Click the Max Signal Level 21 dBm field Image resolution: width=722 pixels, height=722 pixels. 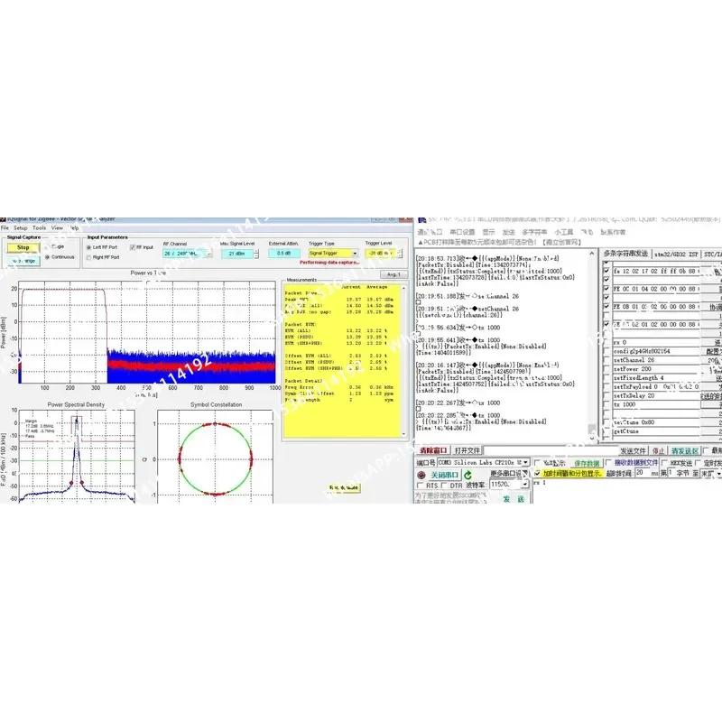click(x=237, y=254)
